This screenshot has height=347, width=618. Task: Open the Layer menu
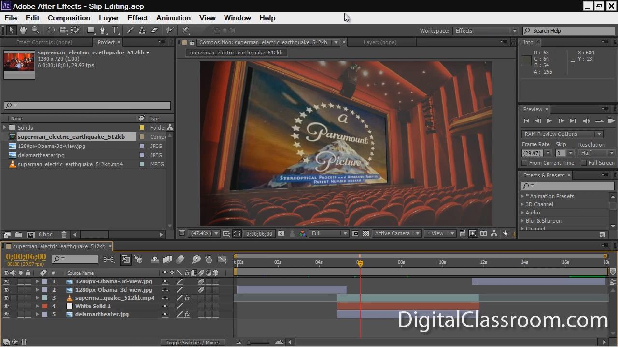click(x=109, y=18)
